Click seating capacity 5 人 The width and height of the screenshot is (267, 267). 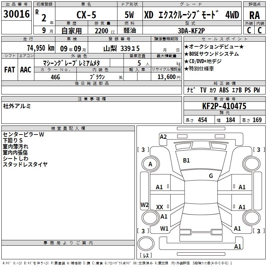(x=143, y=63)
